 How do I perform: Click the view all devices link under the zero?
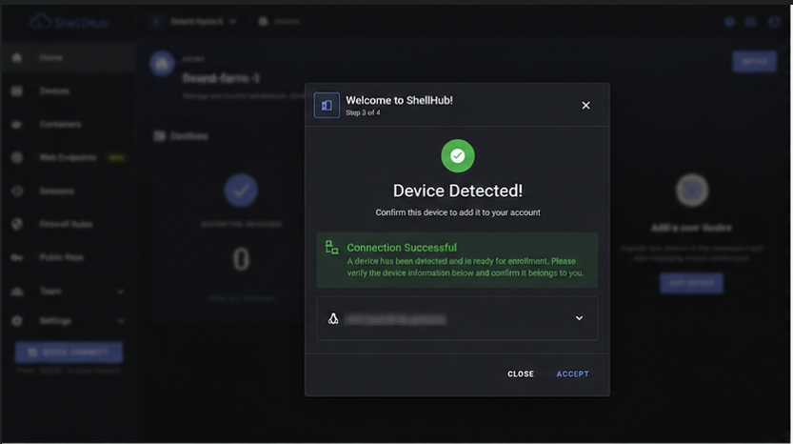tap(241, 299)
